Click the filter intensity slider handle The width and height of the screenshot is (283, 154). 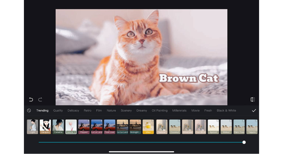[244, 142]
